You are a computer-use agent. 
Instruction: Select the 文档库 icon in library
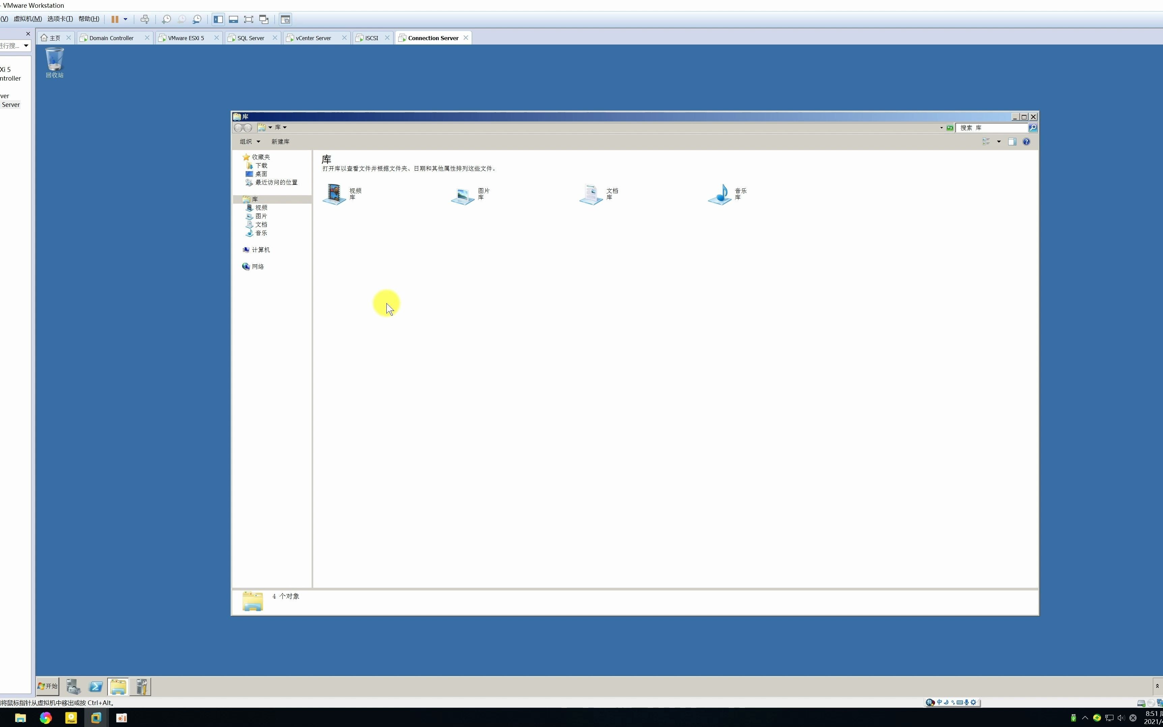(x=591, y=194)
